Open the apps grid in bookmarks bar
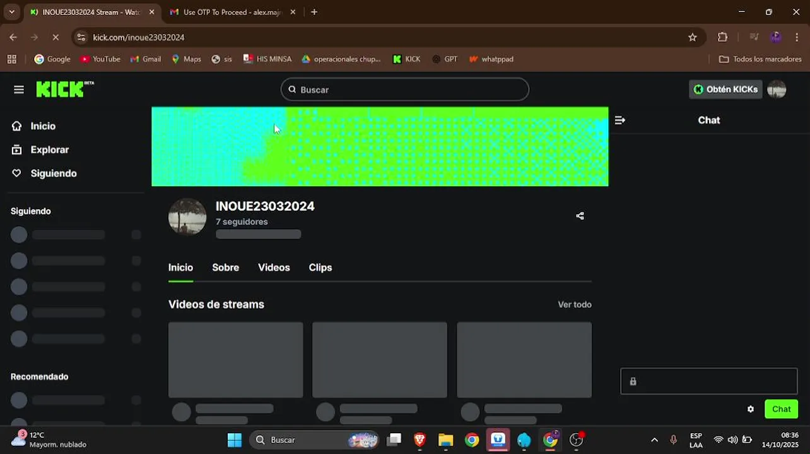This screenshot has width=810, height=454. pos(11,59)
